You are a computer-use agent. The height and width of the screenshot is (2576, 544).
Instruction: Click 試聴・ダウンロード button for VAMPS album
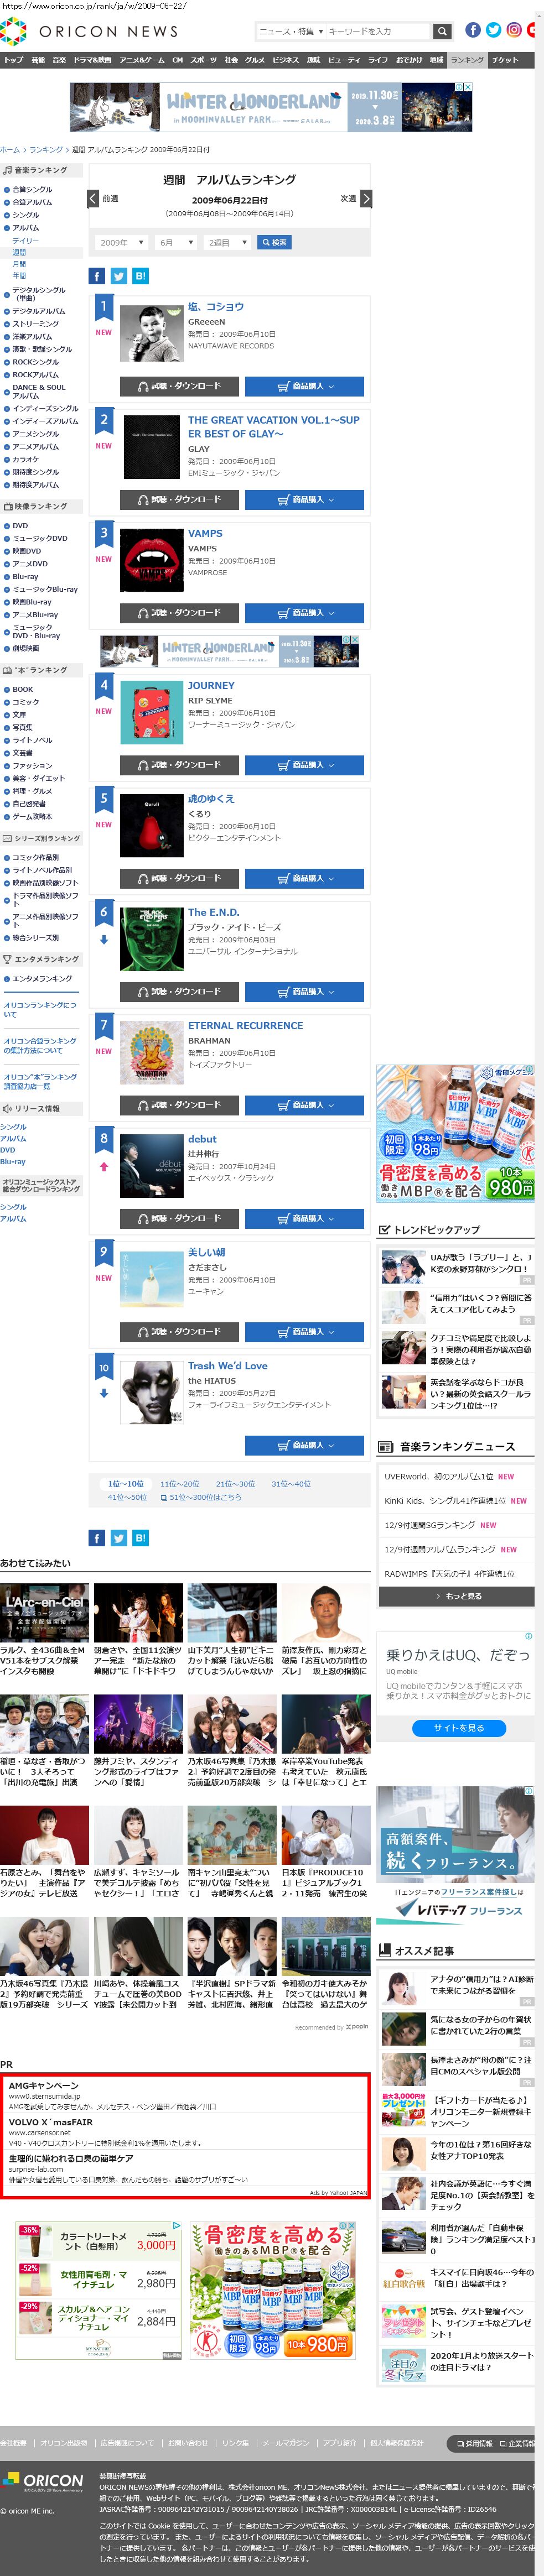coord(179,612)
